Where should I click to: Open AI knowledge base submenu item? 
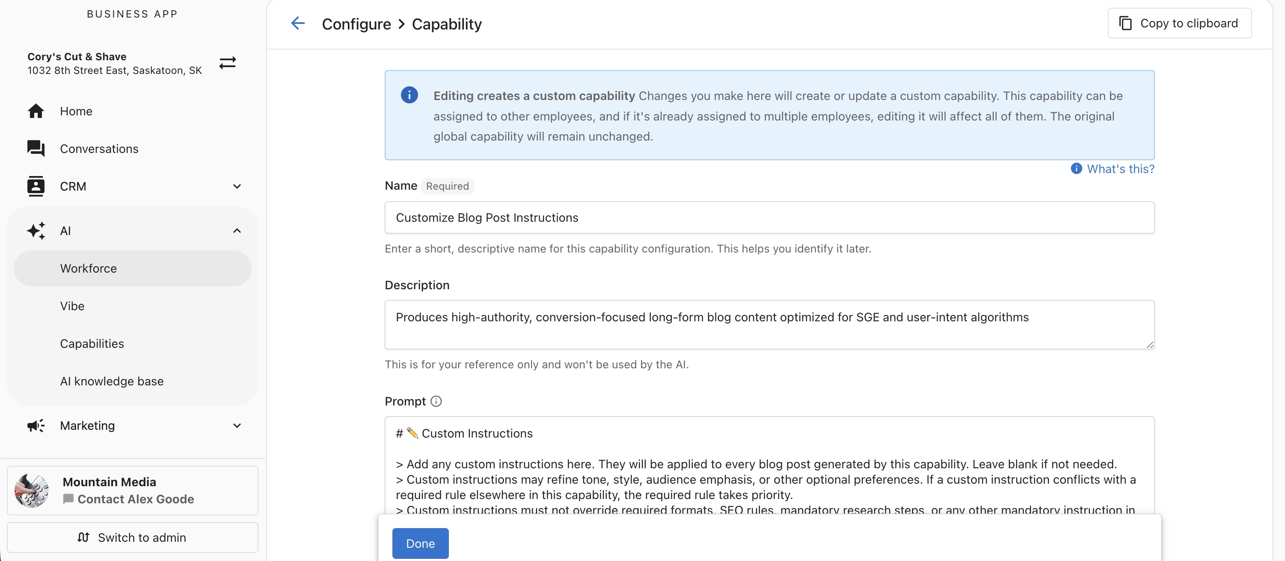point(133,381)
